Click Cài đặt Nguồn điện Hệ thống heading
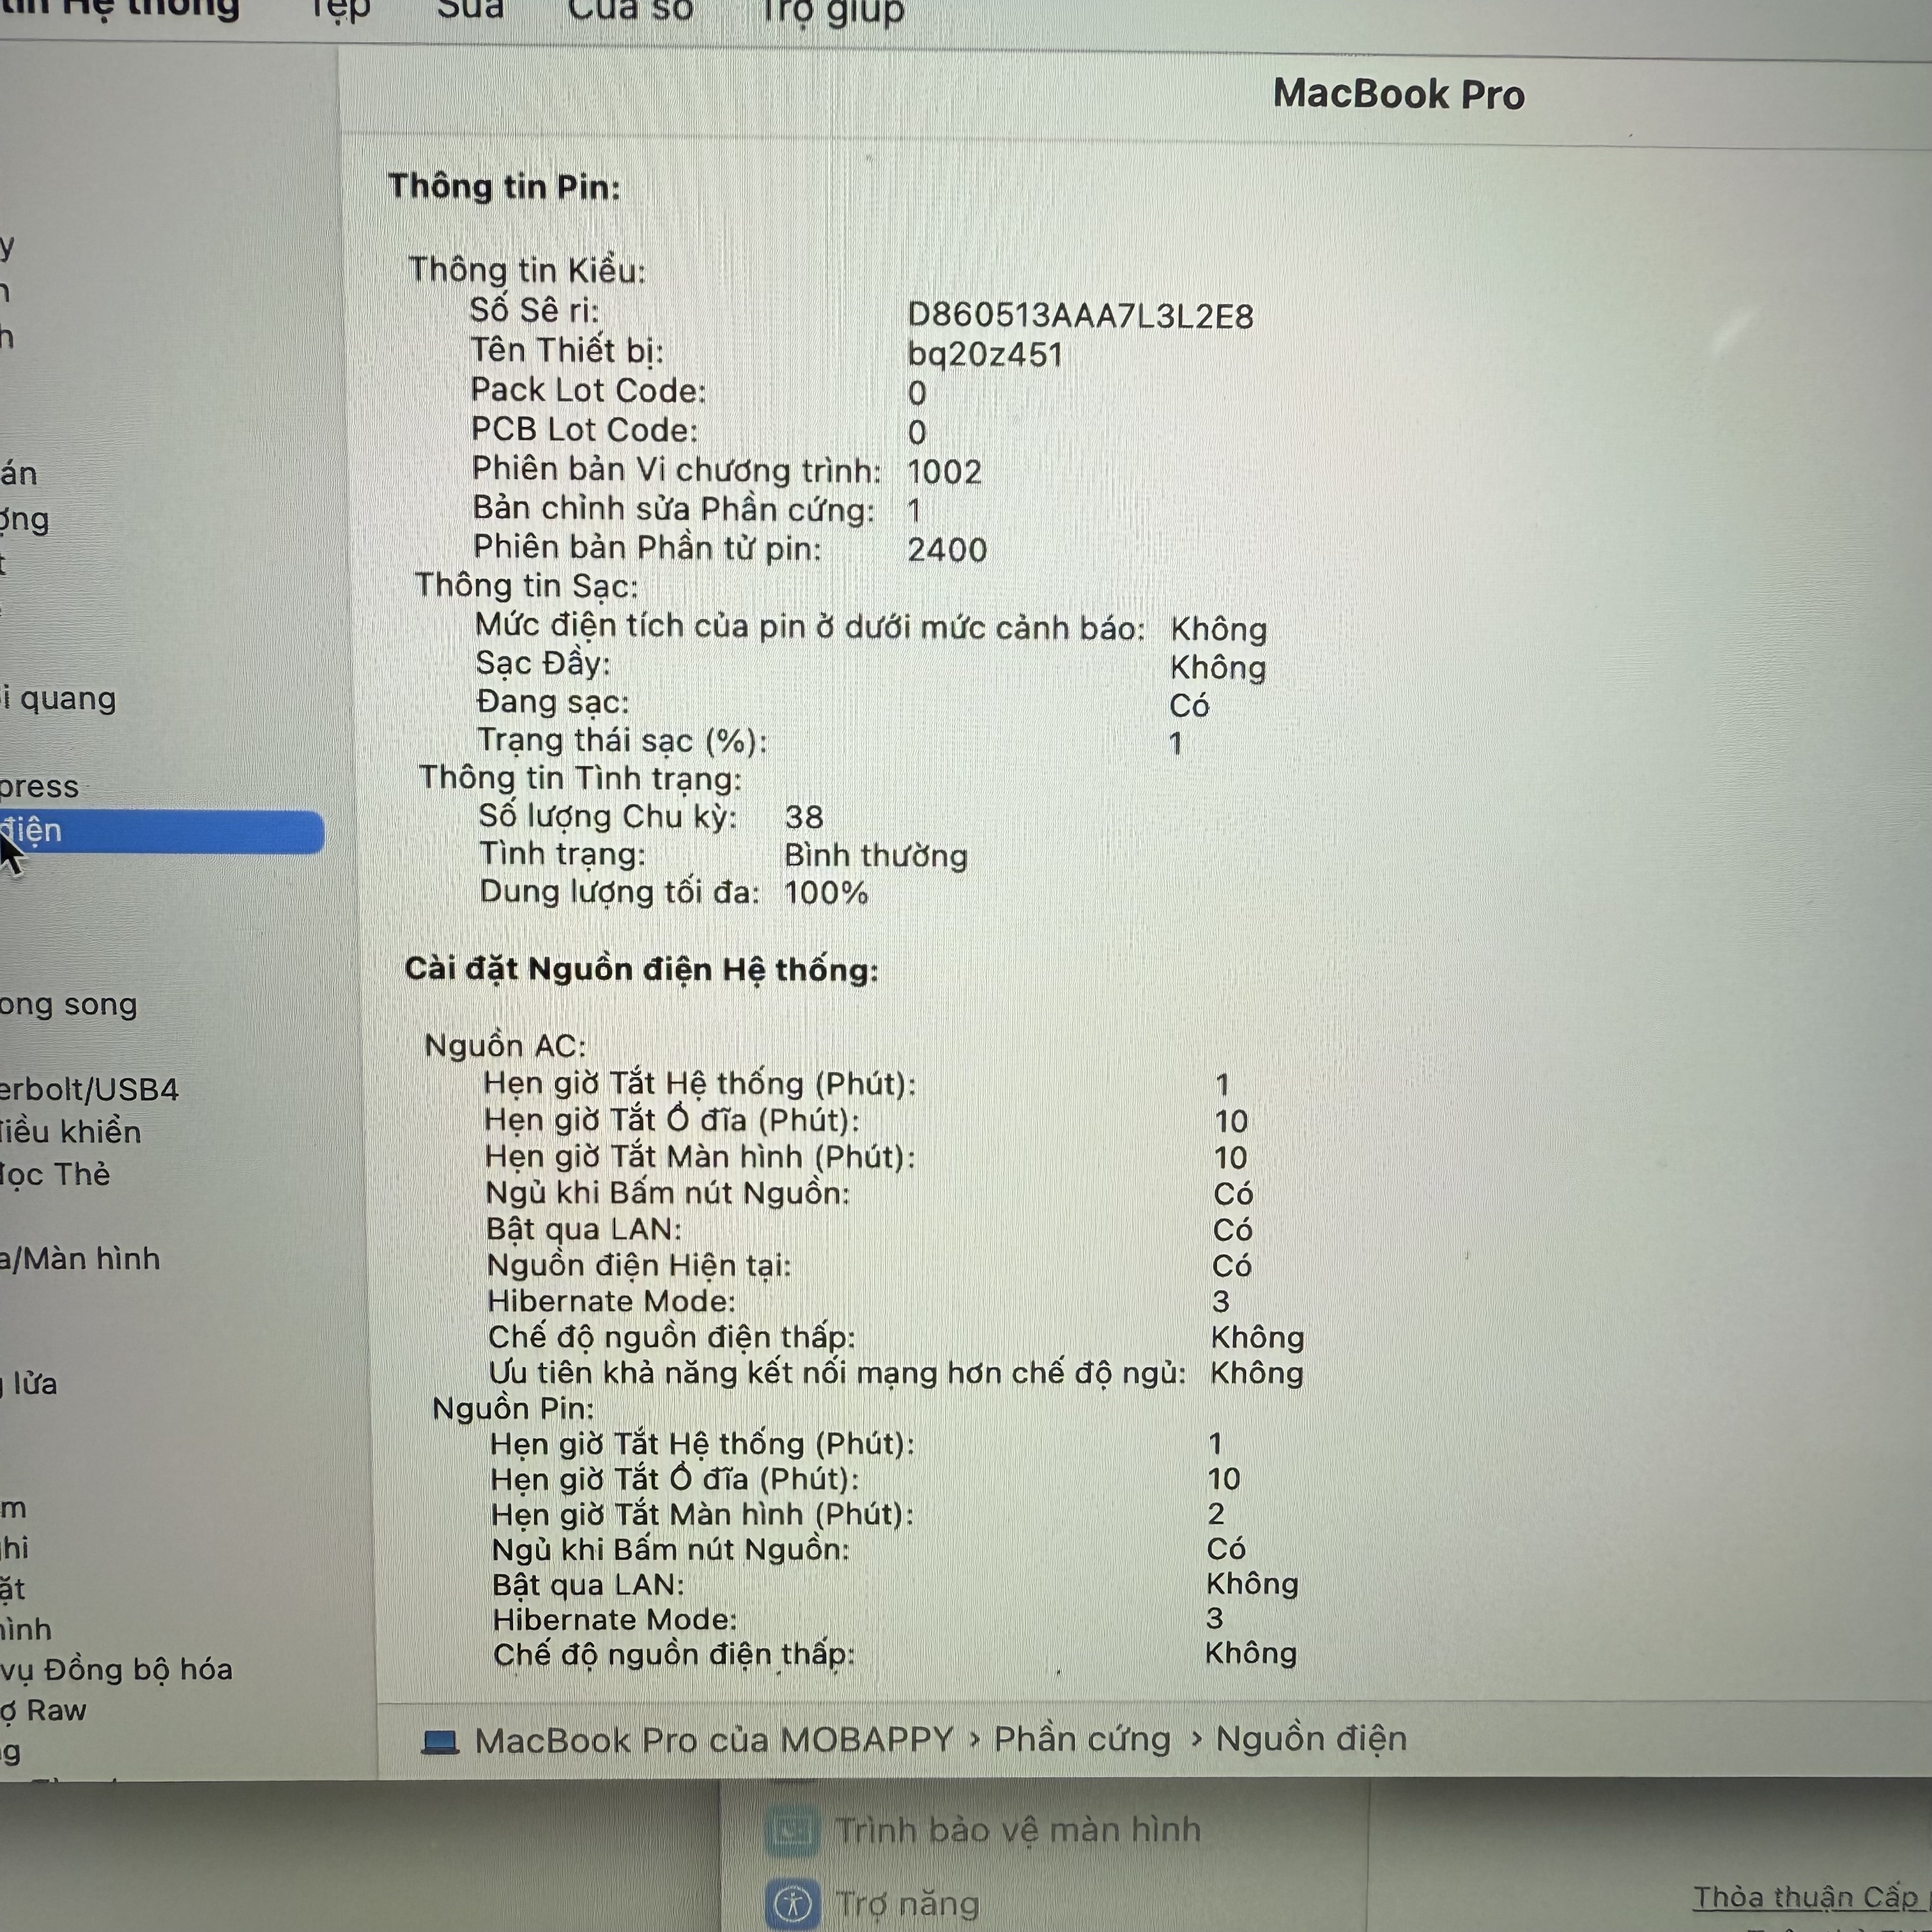The width and height of the screenshot is (1932, 1932). 641,969
